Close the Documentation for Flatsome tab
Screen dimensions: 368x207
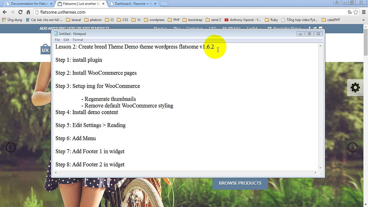(51, 4)
